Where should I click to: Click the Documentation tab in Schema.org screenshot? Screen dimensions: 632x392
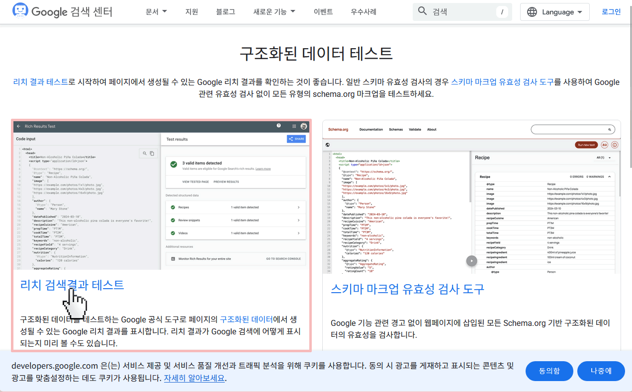click(371, 130)
